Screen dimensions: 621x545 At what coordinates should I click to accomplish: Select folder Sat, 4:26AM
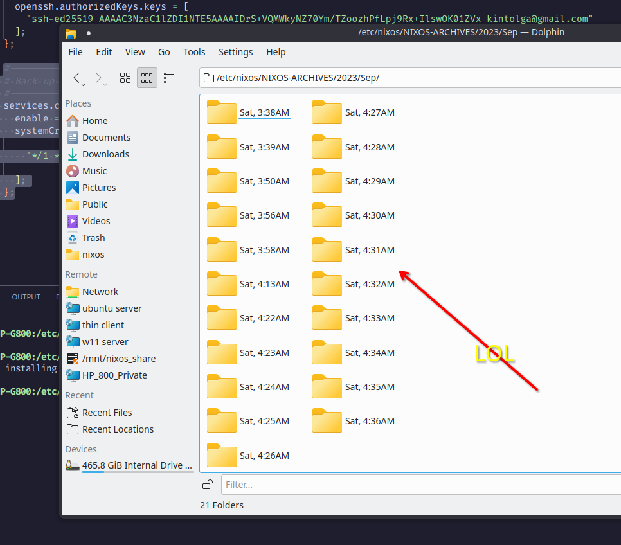click(x=248, y=456)
